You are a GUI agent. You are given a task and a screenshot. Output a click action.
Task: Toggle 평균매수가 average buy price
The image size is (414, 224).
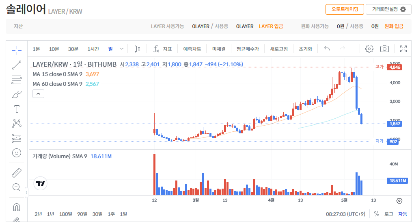coord(248,49)
